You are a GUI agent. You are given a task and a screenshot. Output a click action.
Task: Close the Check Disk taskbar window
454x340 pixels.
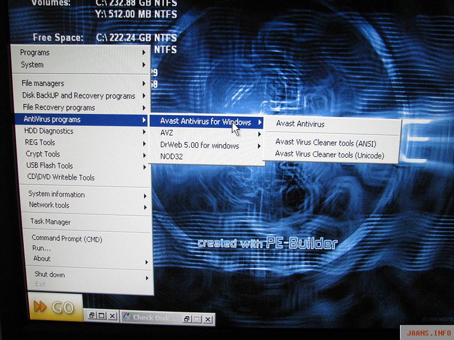(208, 319)
